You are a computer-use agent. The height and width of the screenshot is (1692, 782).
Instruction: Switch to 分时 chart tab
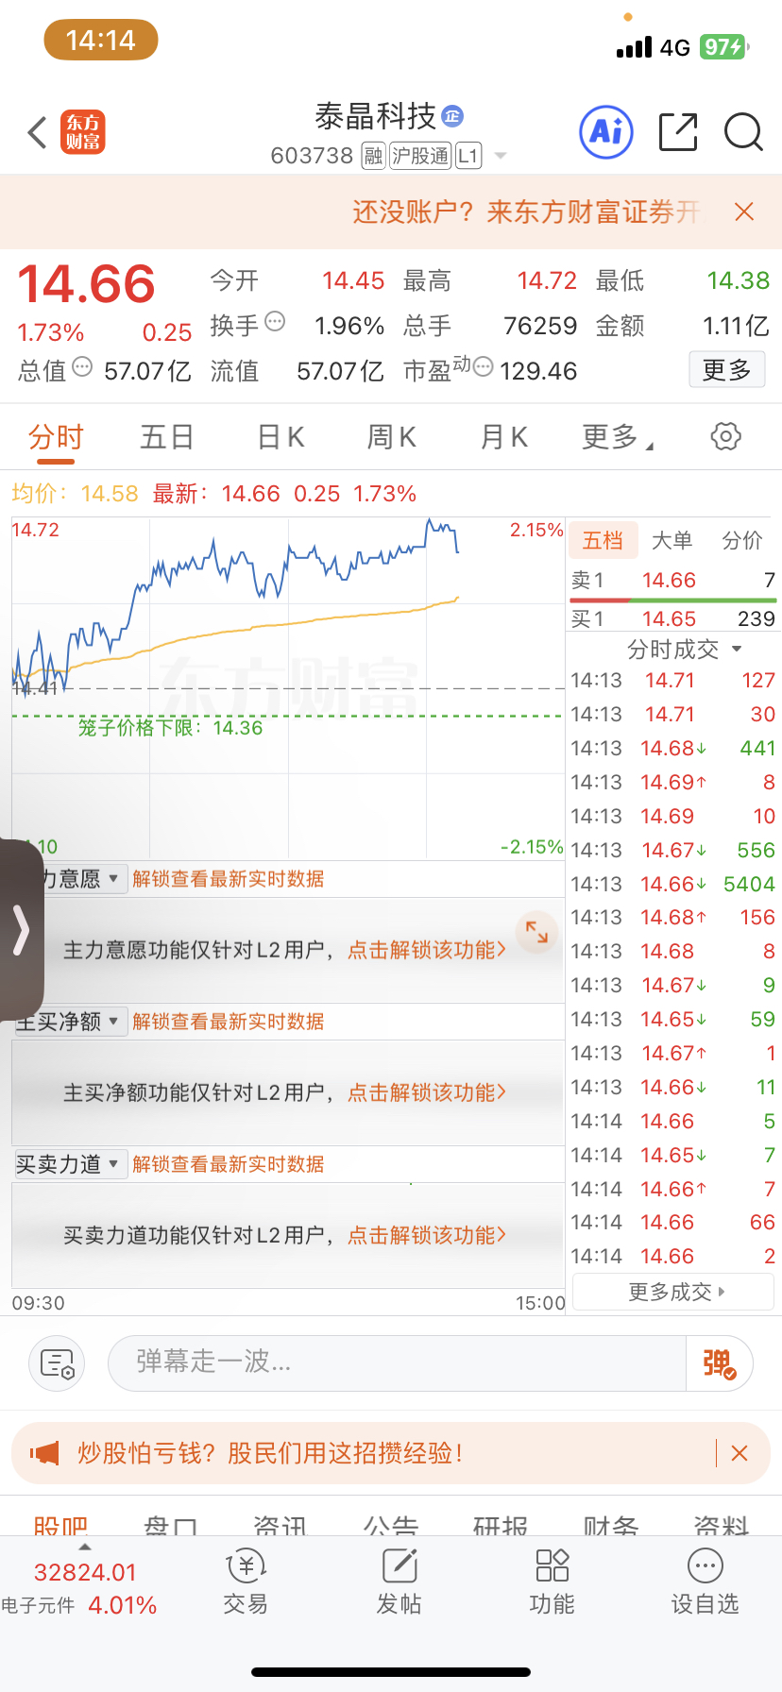click(x=56, y=437)
